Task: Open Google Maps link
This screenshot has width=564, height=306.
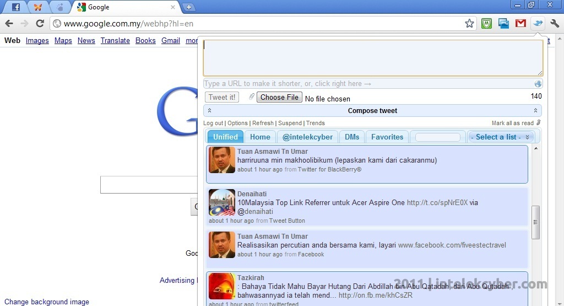Action: [63, 41]
